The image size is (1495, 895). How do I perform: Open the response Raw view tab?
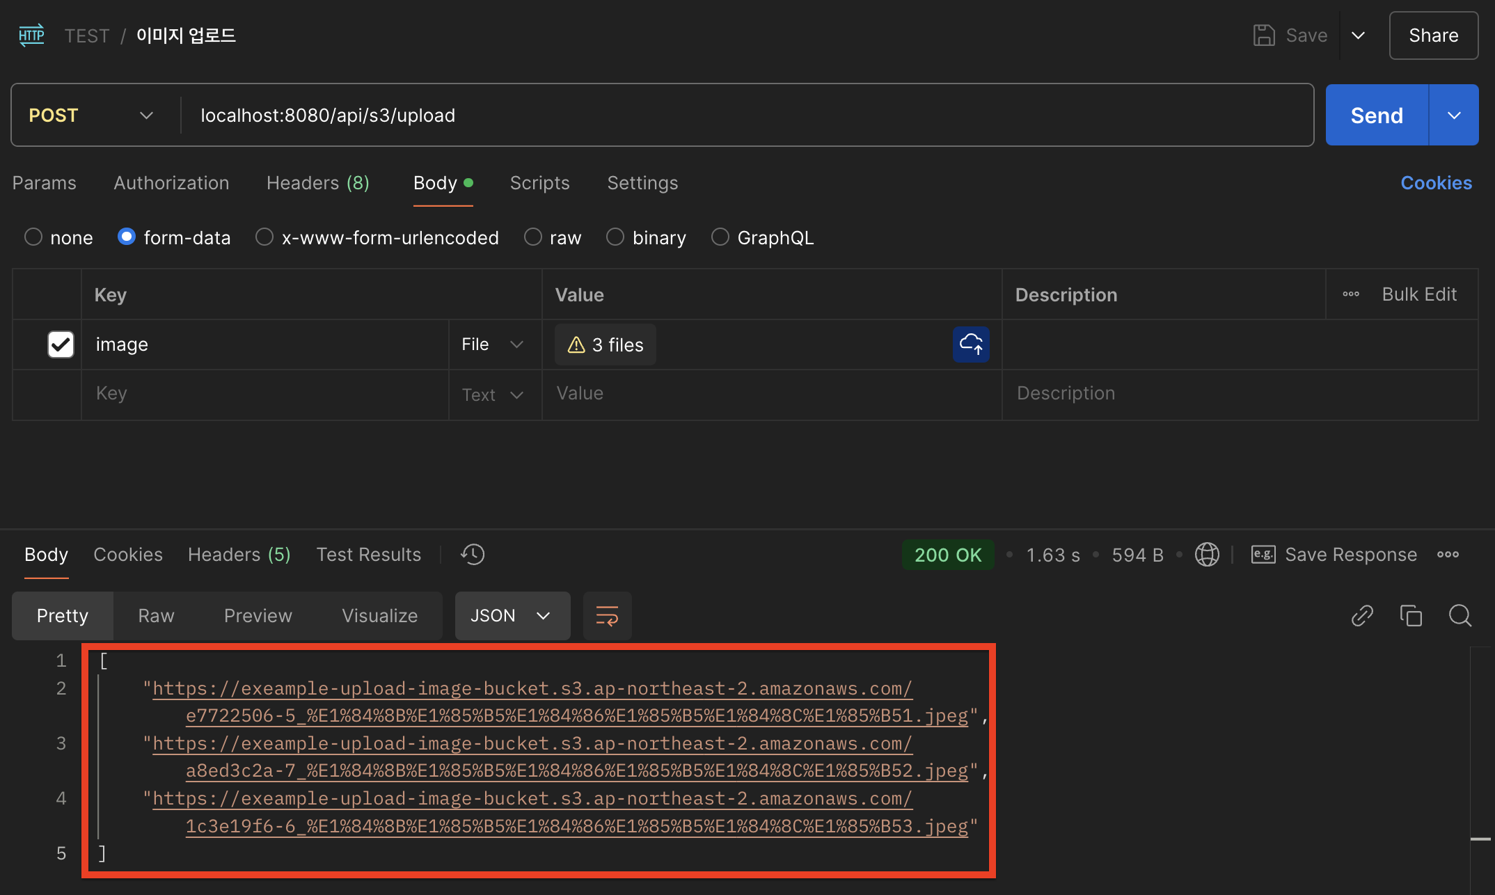[156, 616]
